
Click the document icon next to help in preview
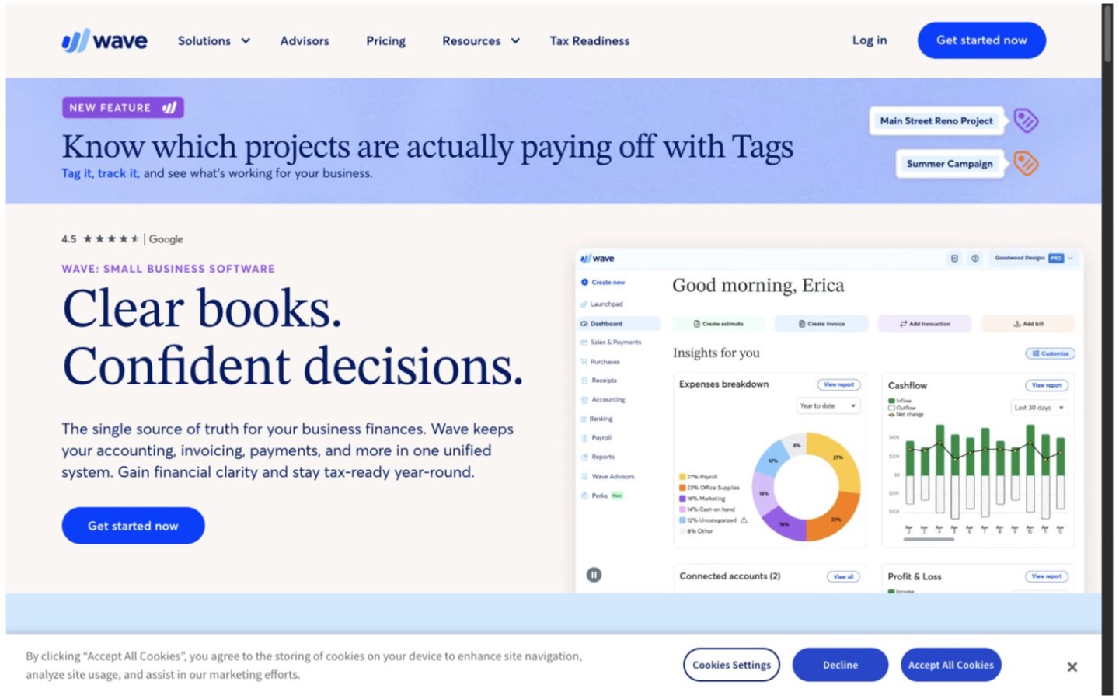(954, 259)
